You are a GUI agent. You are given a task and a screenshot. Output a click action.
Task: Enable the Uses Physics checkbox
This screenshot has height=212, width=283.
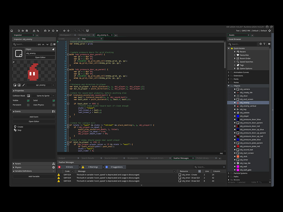coord(54,105)
